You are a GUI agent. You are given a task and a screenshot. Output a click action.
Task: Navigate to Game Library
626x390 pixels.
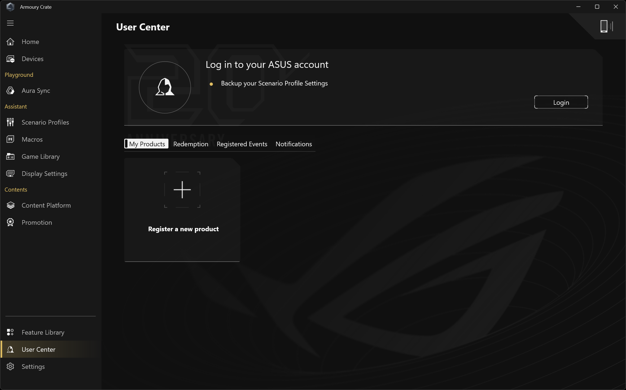51,157
